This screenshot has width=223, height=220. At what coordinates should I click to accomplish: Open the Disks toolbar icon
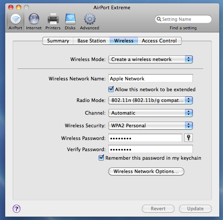(x=70, y=19)
